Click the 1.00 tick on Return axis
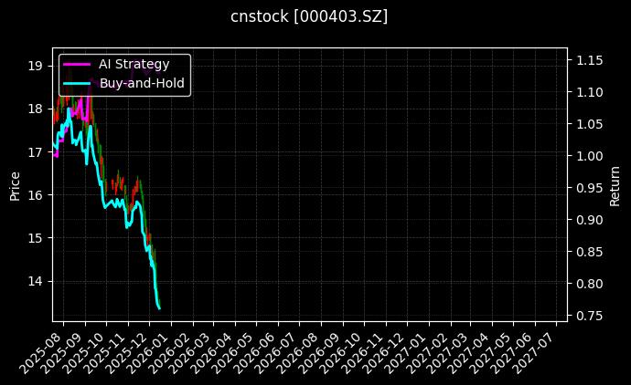This screenshot has height=385, width=631. pyautogui.click(x=586, y=156)
